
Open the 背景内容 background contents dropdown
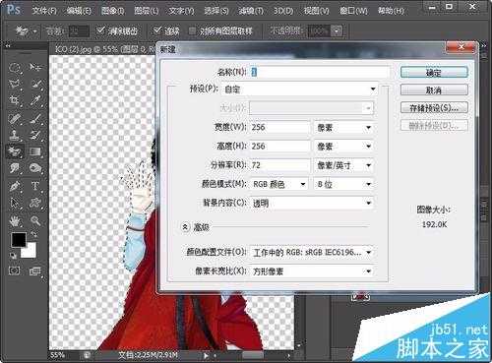312,204
